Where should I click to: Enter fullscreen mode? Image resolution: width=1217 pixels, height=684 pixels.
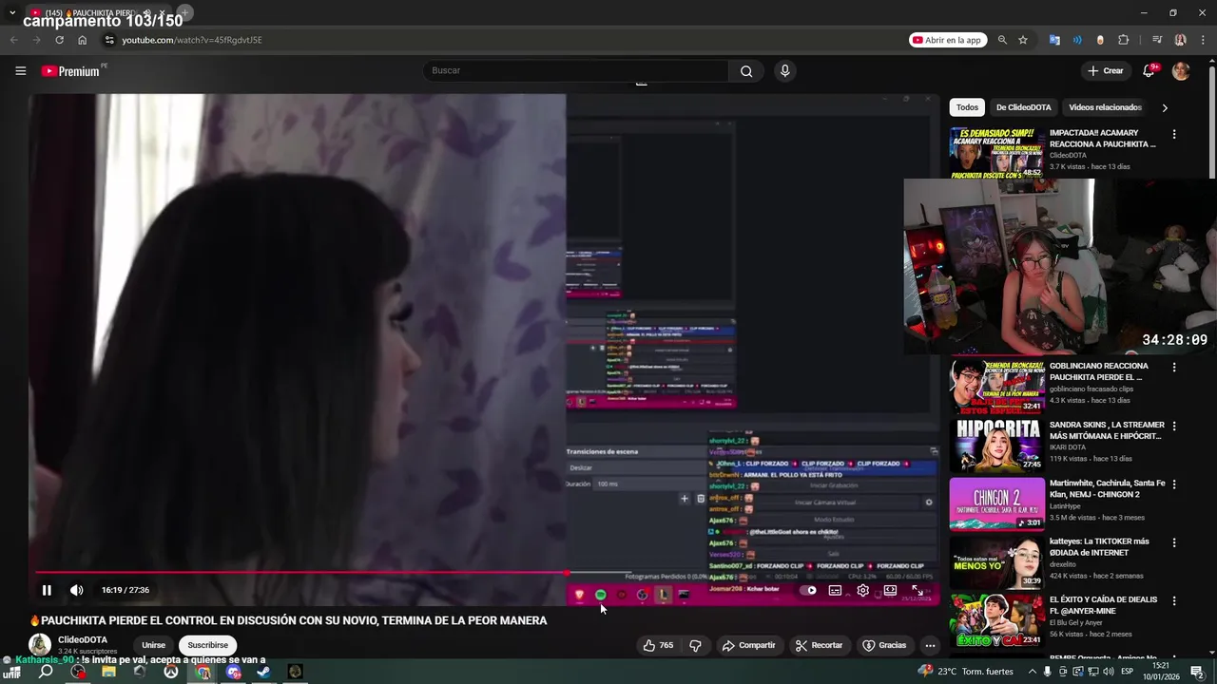coord(918,590)
